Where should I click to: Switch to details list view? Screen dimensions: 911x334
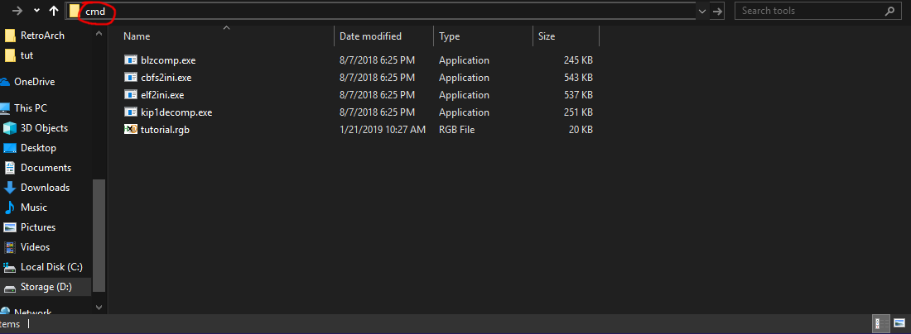click(x=881, y=323)
